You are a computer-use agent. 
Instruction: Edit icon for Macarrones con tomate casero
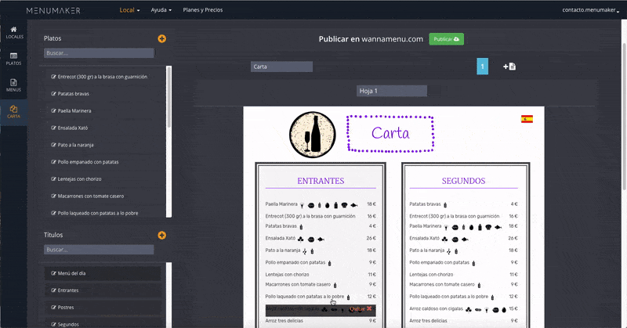(53, 196)
